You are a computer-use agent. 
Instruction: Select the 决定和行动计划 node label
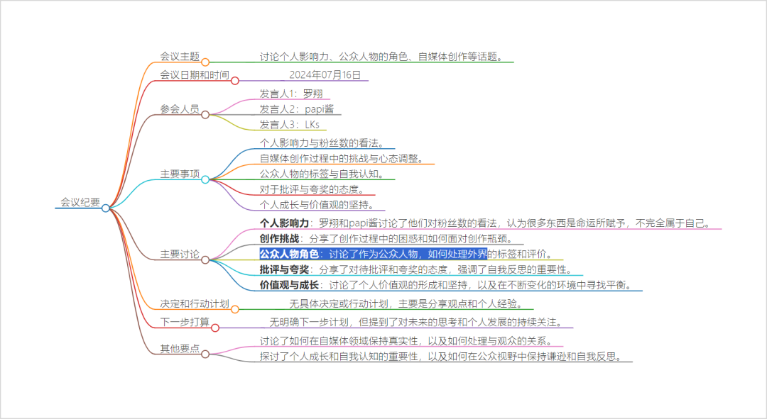click(195, 303)
